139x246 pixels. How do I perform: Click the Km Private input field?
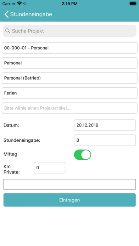pyautogui.click(x=50, y=168)
